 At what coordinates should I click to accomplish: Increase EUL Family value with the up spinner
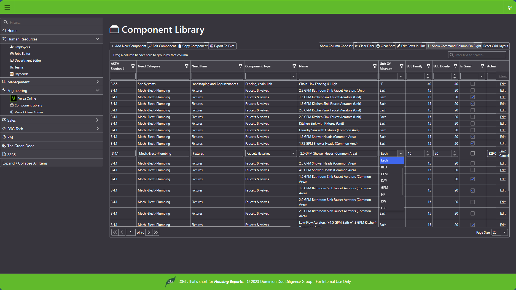coord(428,152)
